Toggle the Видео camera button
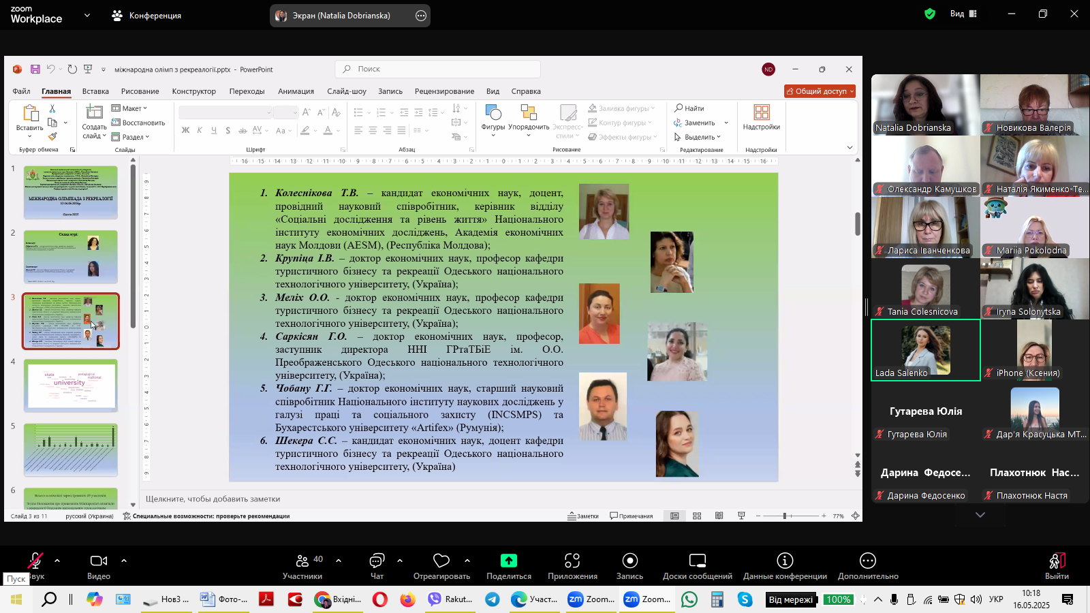1090x613 pixels. click(99, 565)
